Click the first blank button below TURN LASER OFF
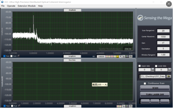This screenshot has height=108, width=173. [x=145, y=101]
